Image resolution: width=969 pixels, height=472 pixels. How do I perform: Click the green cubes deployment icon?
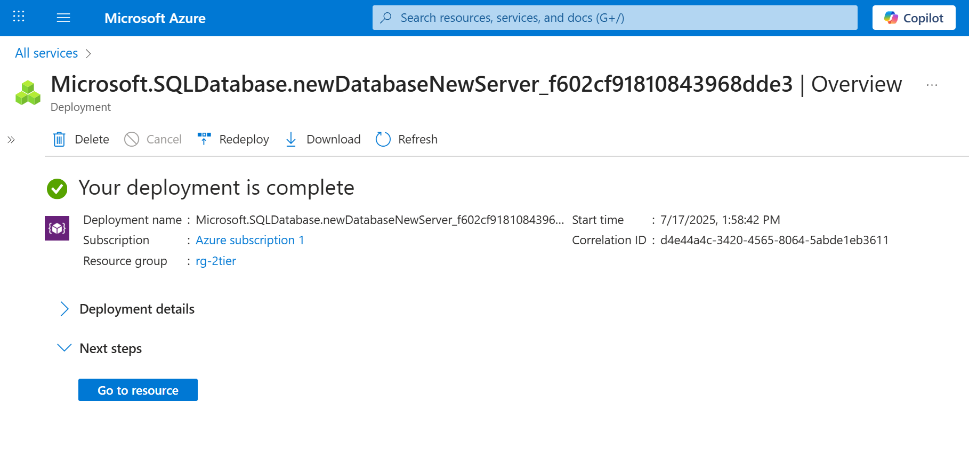click(x=28, y=93)
